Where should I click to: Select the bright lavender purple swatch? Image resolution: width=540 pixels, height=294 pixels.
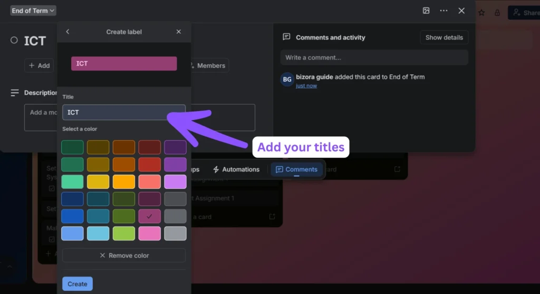tap(175, 181)
